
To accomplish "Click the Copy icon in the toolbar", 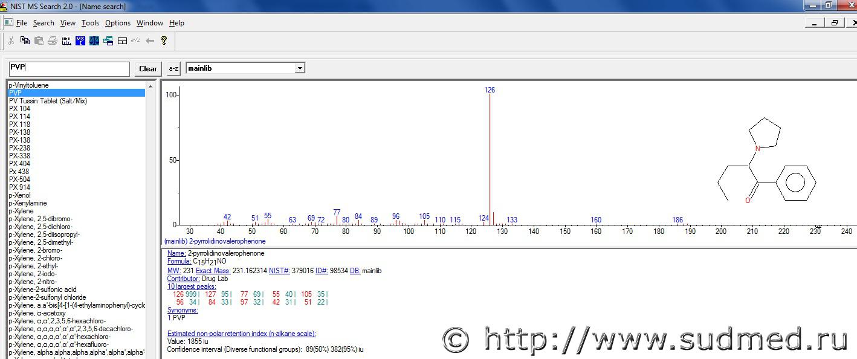I will (25, 40).
